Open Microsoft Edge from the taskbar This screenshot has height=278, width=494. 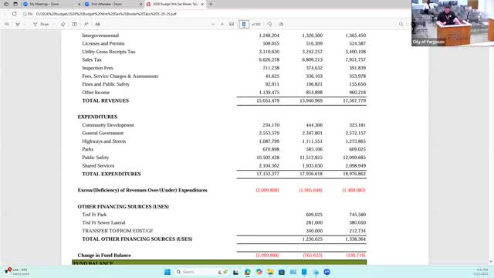click(247, 272)
